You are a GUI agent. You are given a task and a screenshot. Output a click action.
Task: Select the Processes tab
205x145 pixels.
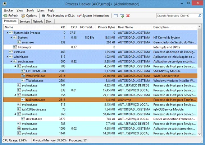coord(10,21)
